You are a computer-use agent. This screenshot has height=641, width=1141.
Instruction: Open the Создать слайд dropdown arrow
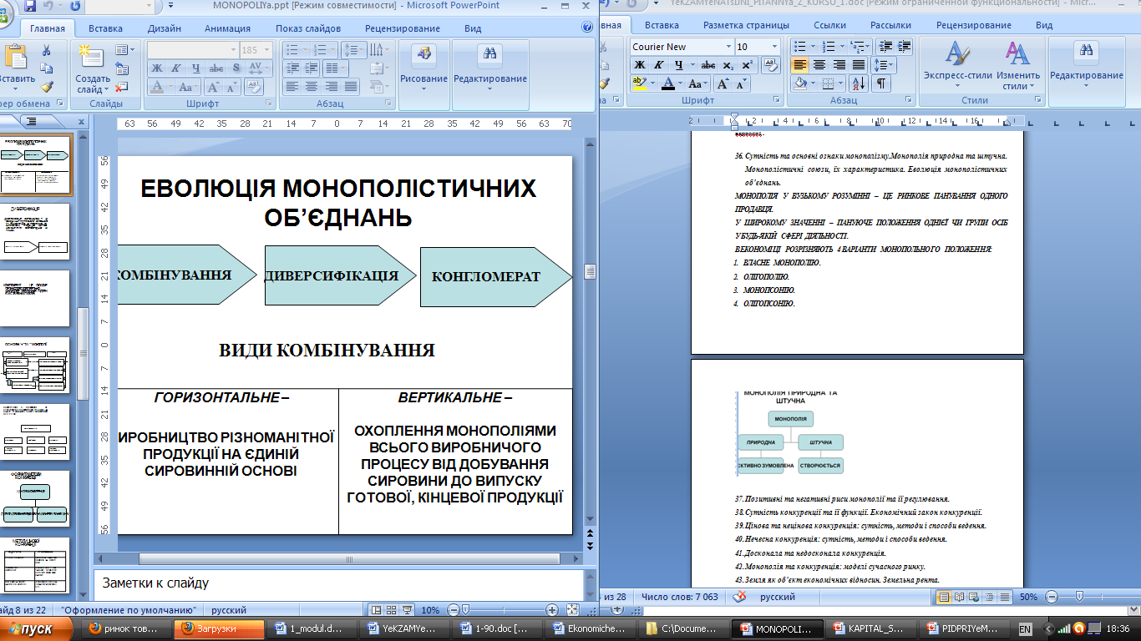pos(105,89)
